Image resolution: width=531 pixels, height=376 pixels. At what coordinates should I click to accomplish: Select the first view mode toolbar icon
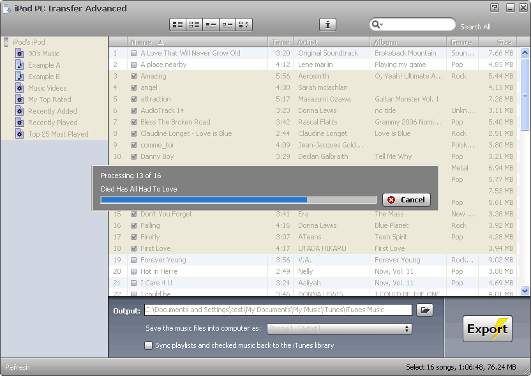pyautogui.click(x=178, y=25)
